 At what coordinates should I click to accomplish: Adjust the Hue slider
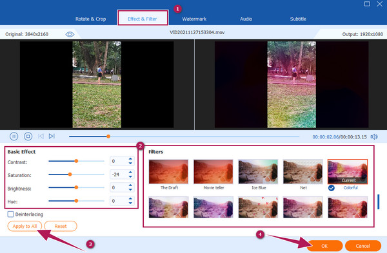pos(76,201)
